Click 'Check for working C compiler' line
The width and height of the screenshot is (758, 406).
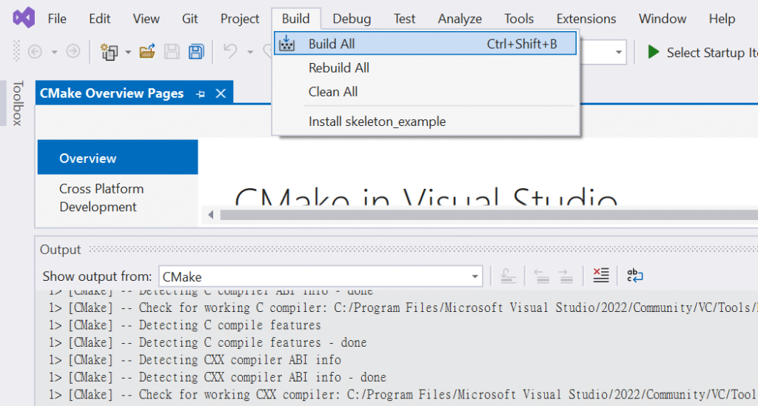403,307
